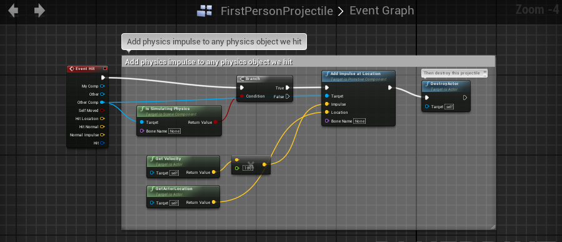Select Event Graph in the breadcrumb
Viewport: 562px width, 242px height.
tap(382, 11)
